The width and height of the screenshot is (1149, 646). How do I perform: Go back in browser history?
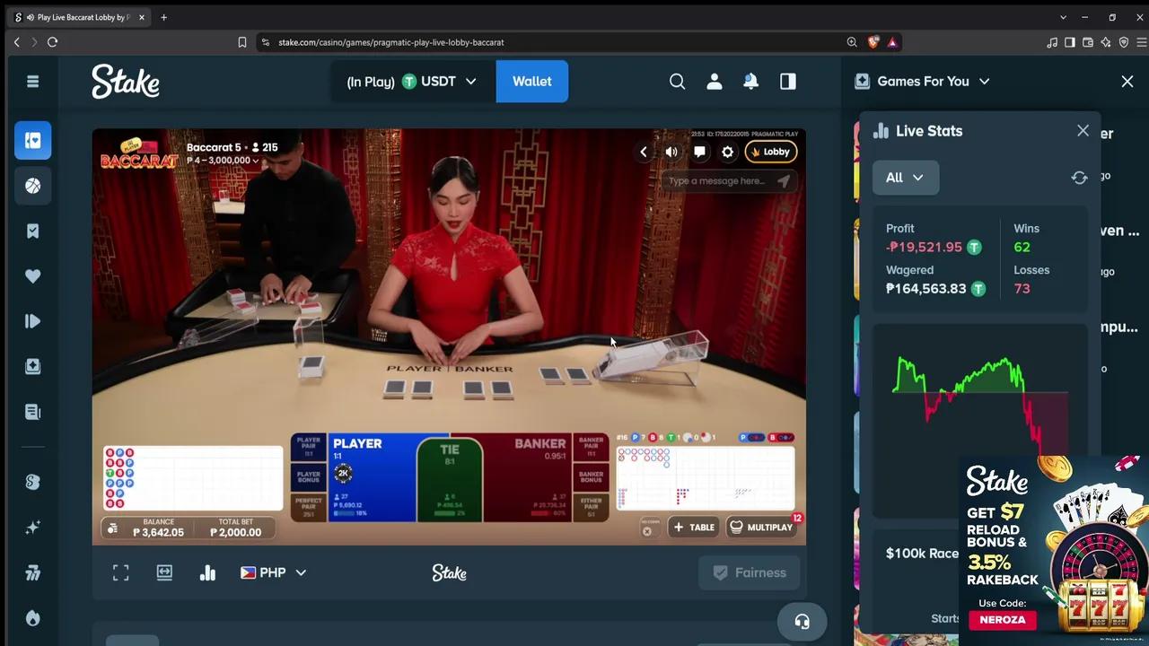[17, 42]
